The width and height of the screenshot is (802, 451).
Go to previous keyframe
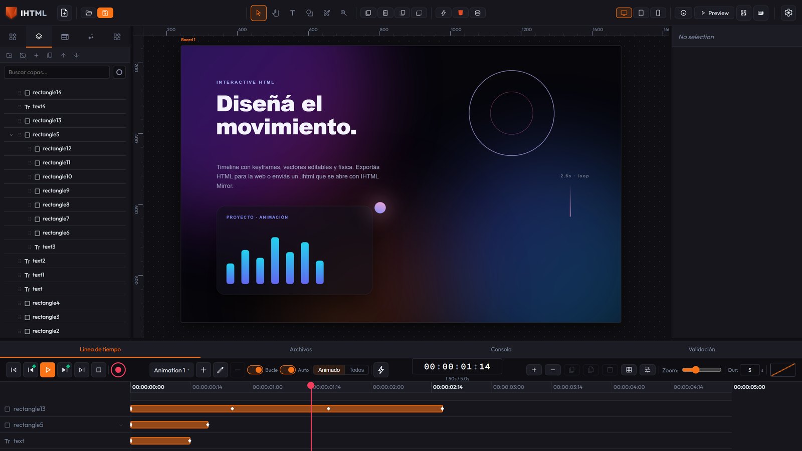coord(31,370)
